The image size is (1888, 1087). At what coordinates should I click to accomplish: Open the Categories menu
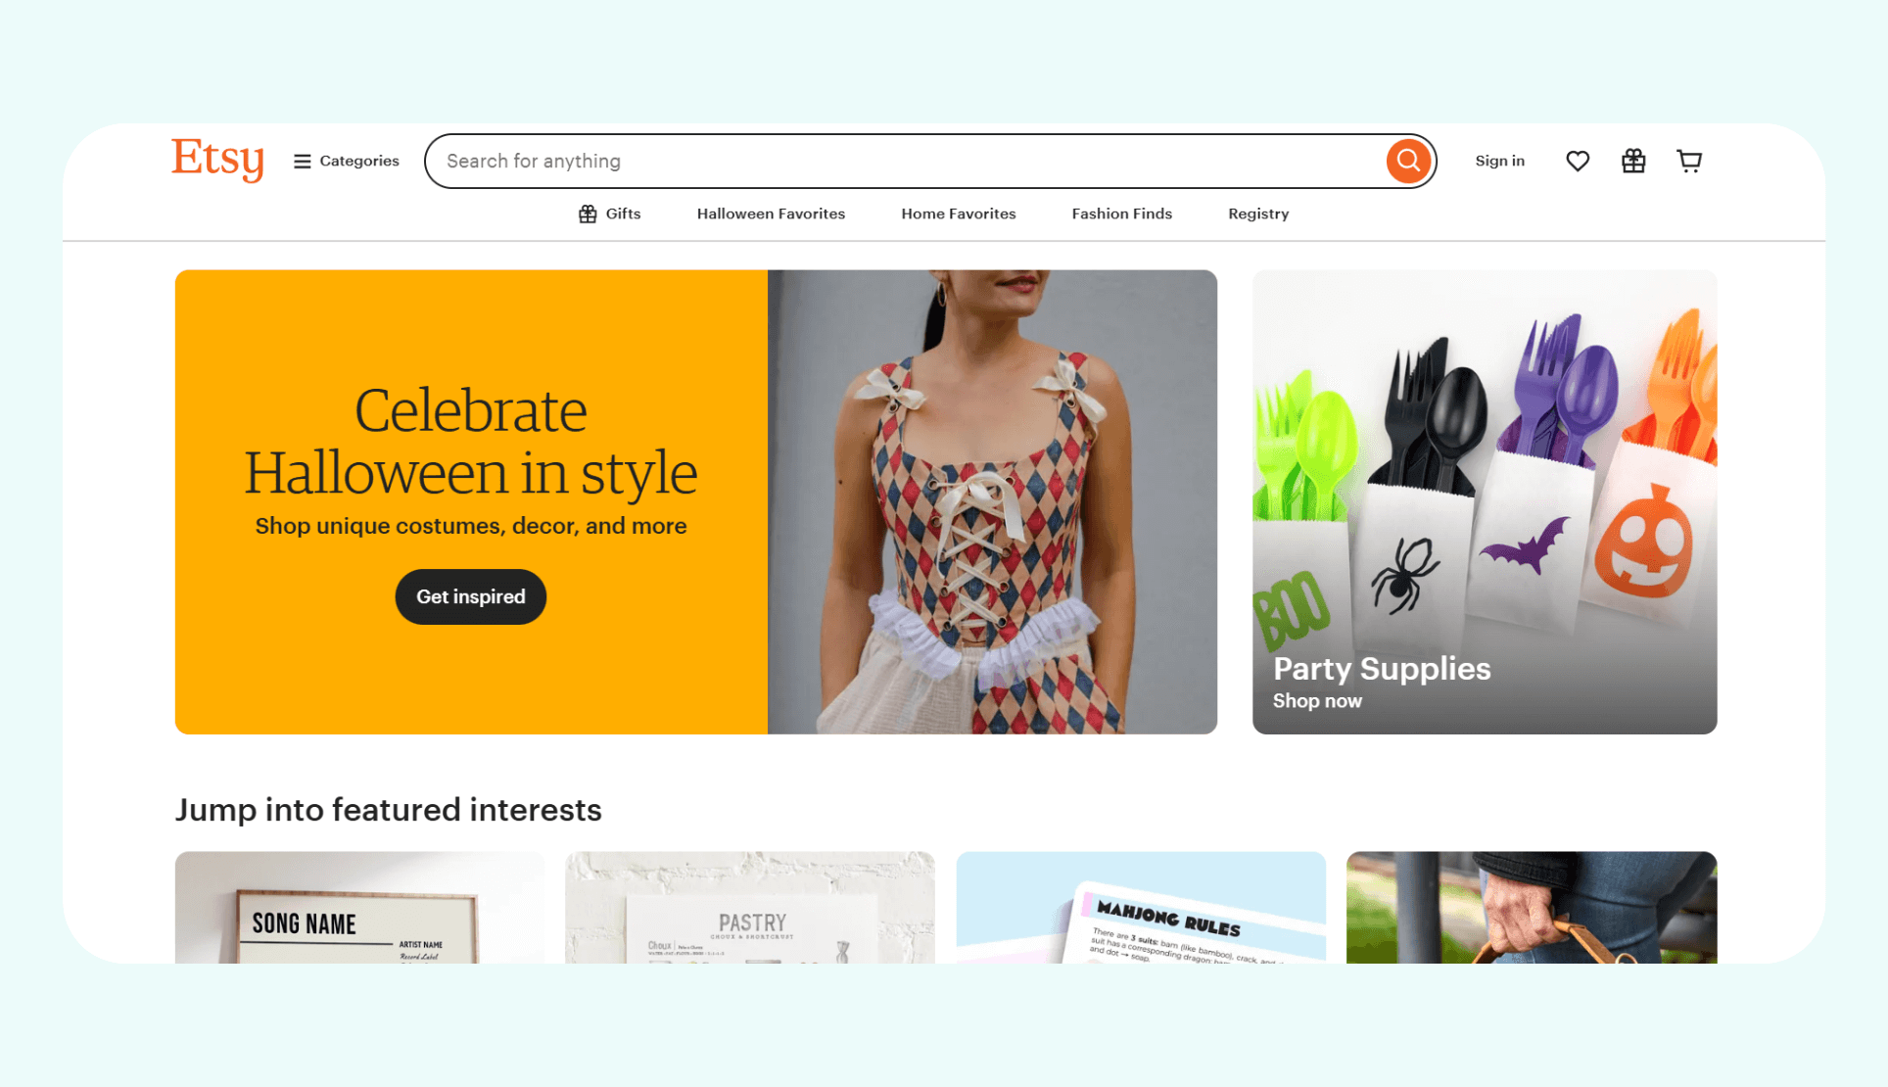[x=347, y=161]
